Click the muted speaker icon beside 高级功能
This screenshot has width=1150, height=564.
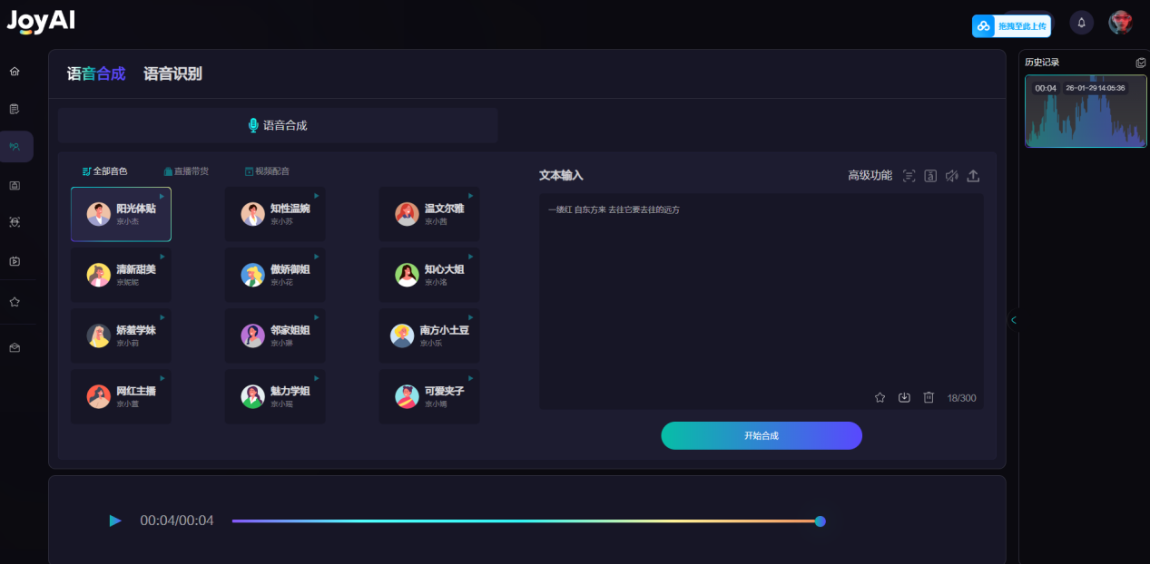951,176
